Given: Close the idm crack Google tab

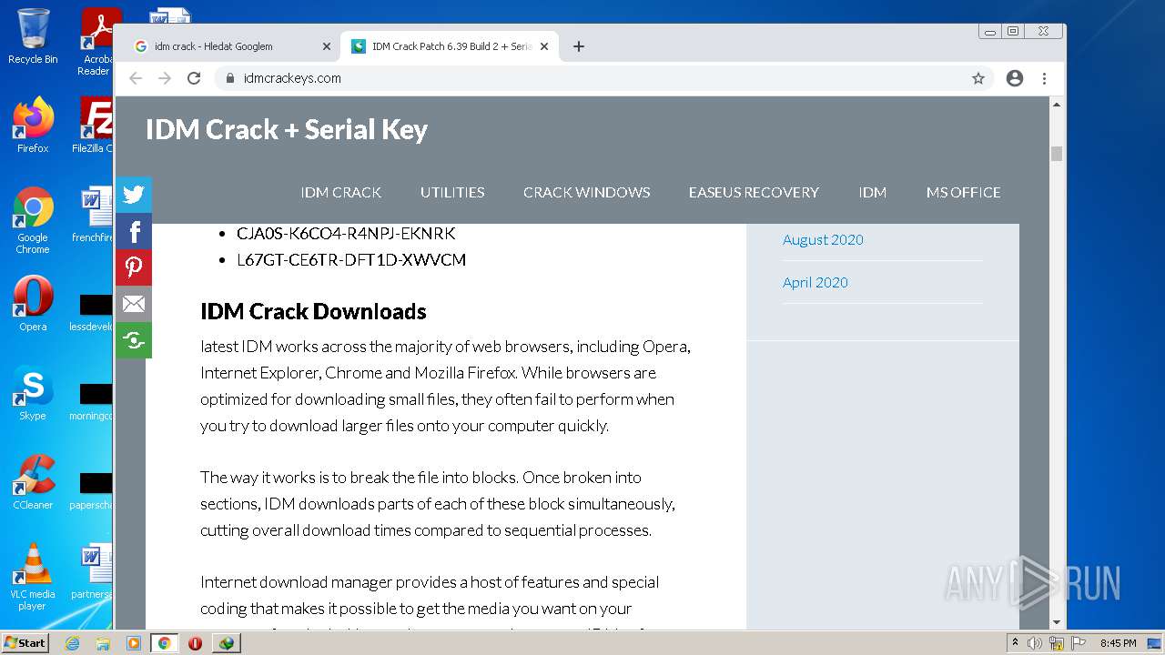Looking at the screenshot, I should click(x=327, y=46).
